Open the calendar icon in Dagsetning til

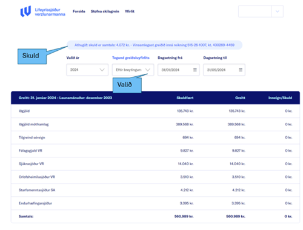point(241,70)
